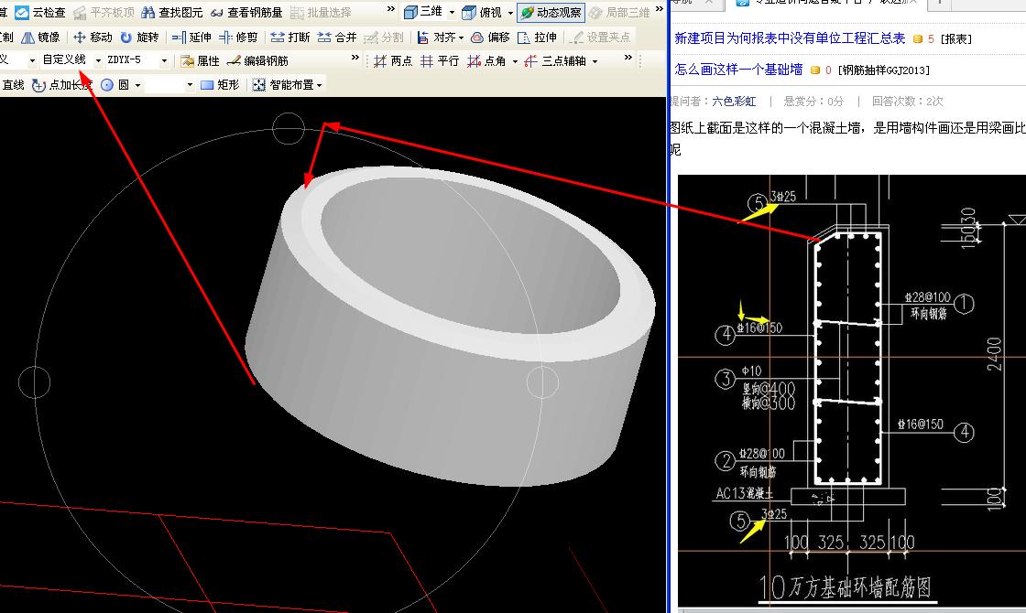Select the 移动 move tool
Screen dimensions: 1026x613
point(93,38)
